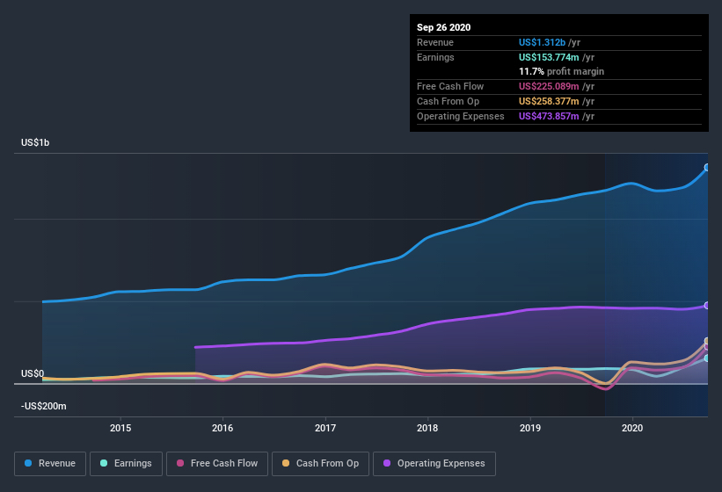The height and width of the screenshot is (492, 722).
Task: Click the US$1b y-axis label
Action: (35, 142)
